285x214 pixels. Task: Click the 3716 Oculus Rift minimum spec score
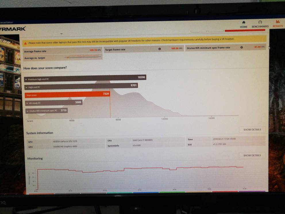[63, 110]
